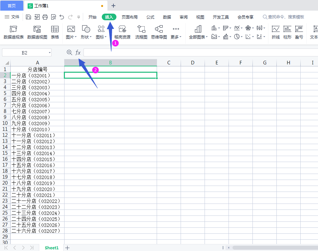
Task: Open the 全部图表 dropdown arrow
Action: click(207, 37)
